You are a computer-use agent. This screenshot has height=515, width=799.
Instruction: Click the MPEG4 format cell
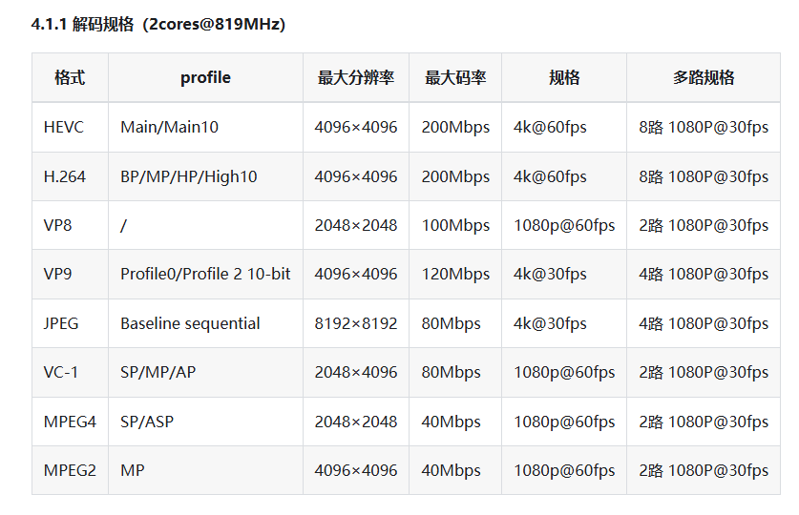click(x=70, y=422)
